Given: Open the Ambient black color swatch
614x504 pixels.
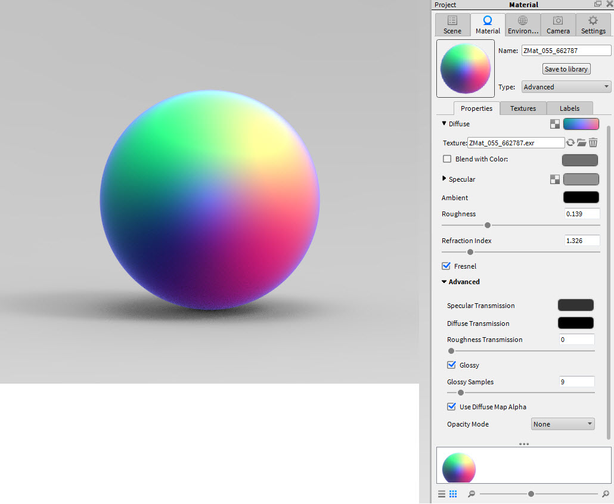Looking at the screenshot, I should pos(581,197).
